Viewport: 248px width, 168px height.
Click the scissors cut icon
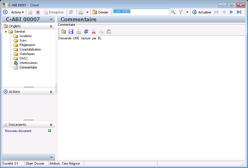pyautogui.click(x=94, y=32)
